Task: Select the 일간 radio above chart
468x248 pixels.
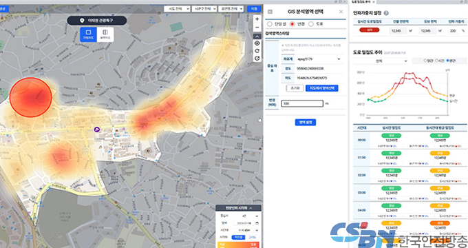Action: [x=425, y=61]
